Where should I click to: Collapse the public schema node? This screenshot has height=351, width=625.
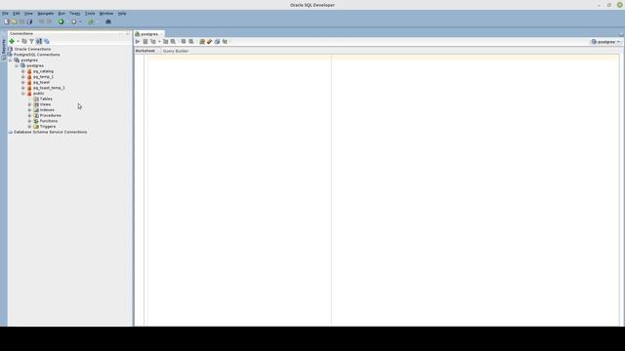click(23, 94)
